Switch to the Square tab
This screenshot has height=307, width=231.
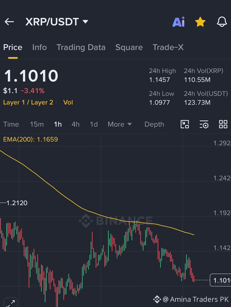129,47
